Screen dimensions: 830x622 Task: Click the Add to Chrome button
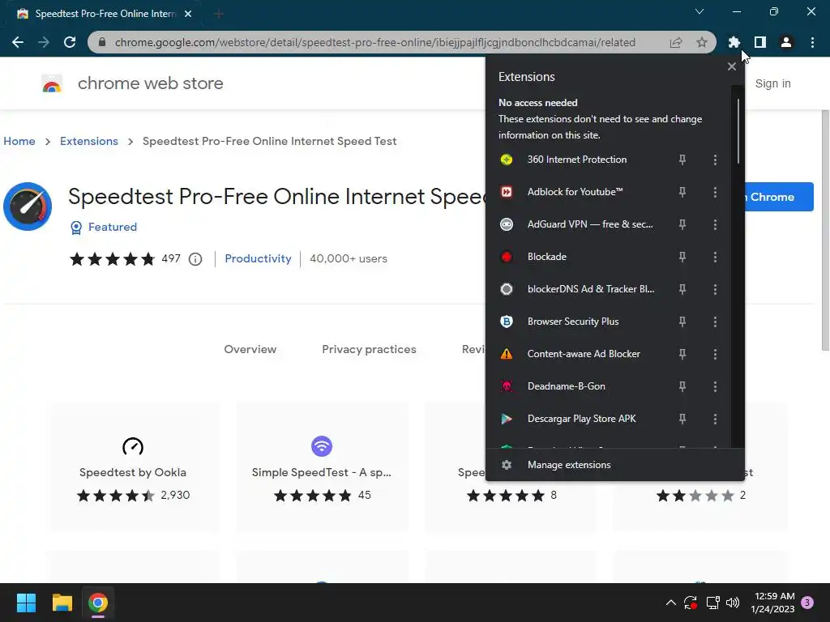778,197
